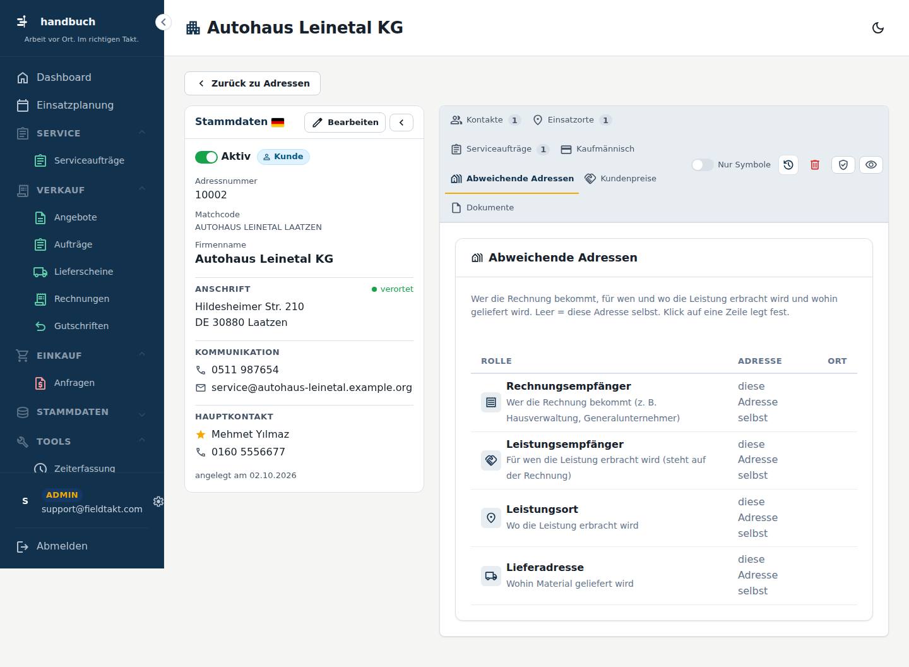Image resolution: width=909 pixels, height=667 pixels.
Task: Collapse the sidebar with the chevron button
Action: [x=163, y=23]
